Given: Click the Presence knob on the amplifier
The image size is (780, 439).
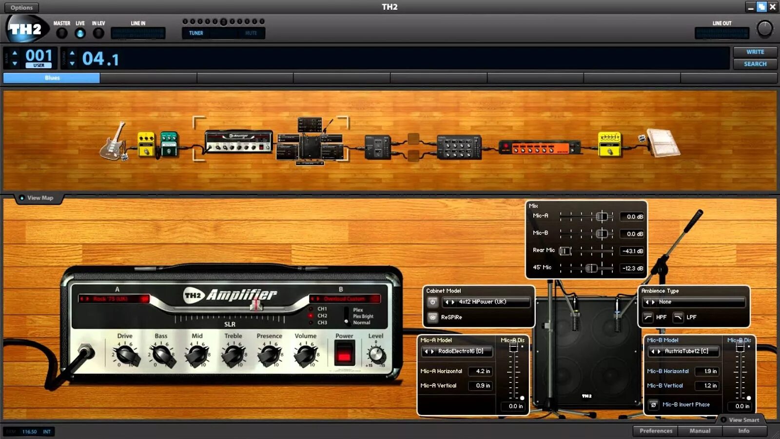Looking at the screenshot, I should coord(270,355).
